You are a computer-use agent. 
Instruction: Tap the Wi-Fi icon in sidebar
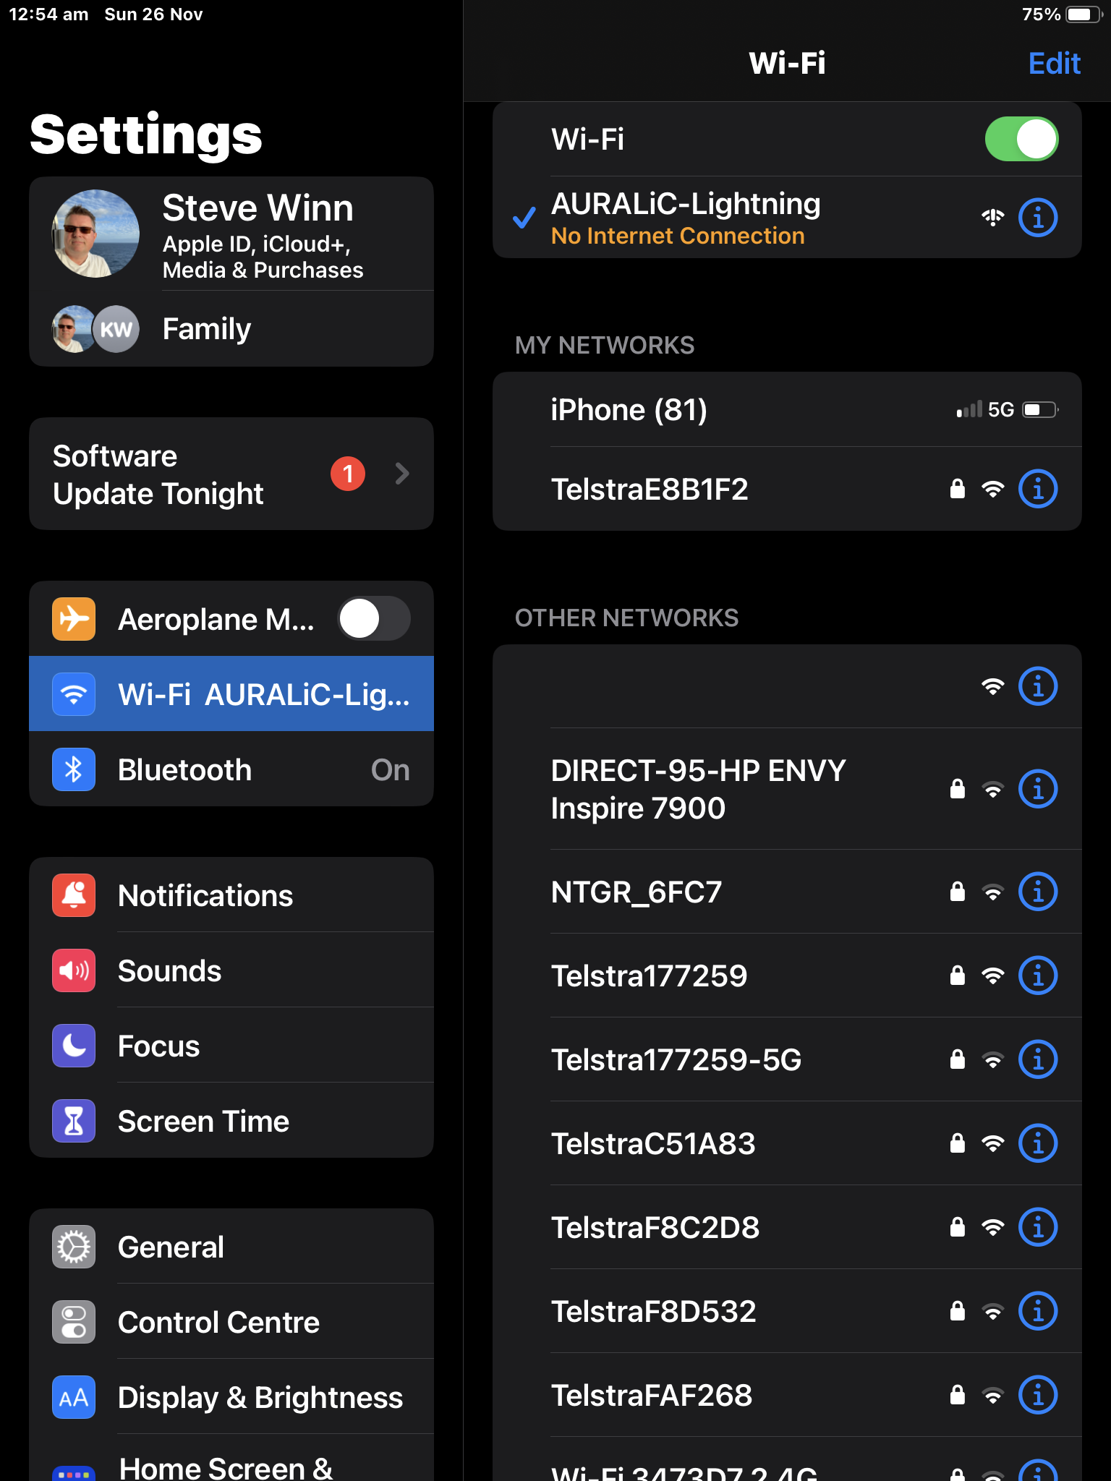pos(74,694)
